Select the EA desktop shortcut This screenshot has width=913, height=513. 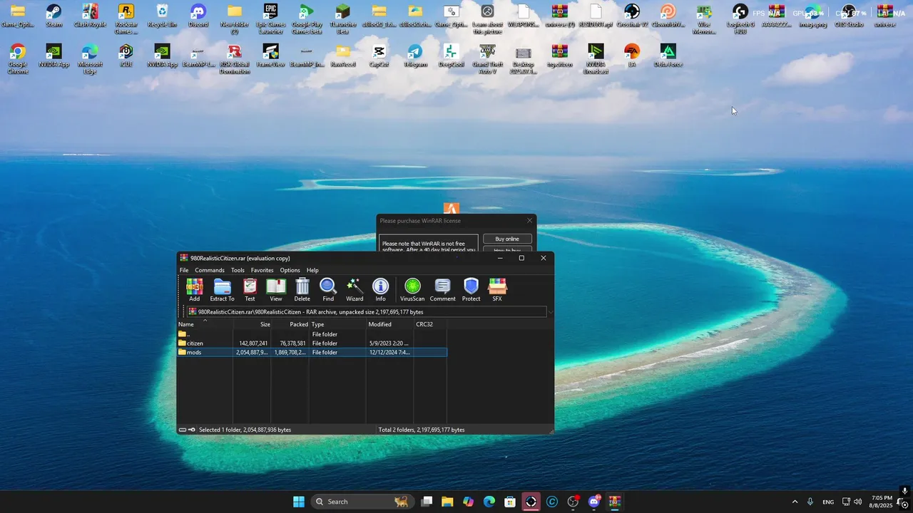(x=632, y=56)
